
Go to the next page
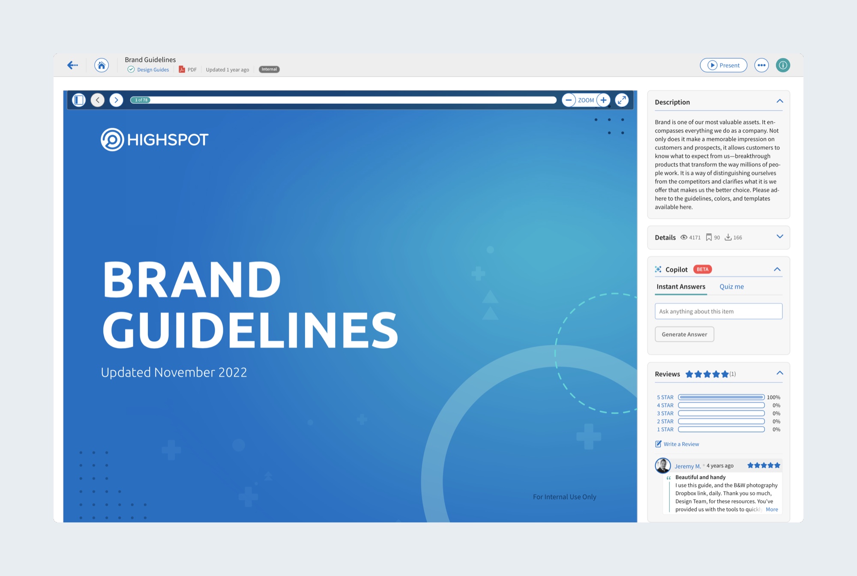[x=116, y=100]
